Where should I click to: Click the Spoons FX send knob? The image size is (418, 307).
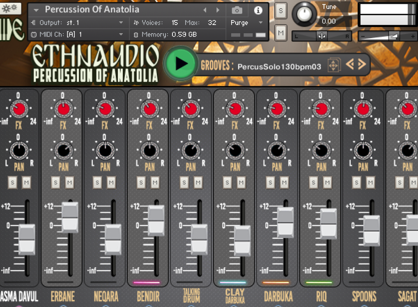click(x=363, y=109)
